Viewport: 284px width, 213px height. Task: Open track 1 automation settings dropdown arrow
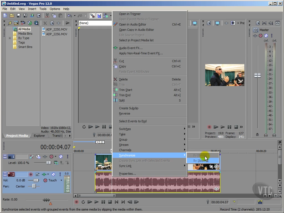tap(55, 156)
